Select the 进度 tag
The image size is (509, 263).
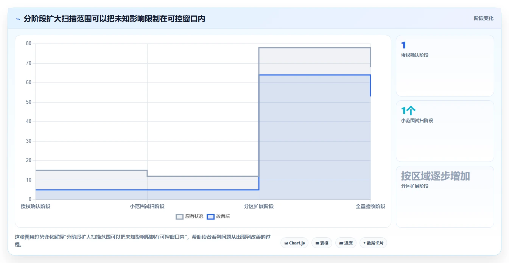click(346, 243)
